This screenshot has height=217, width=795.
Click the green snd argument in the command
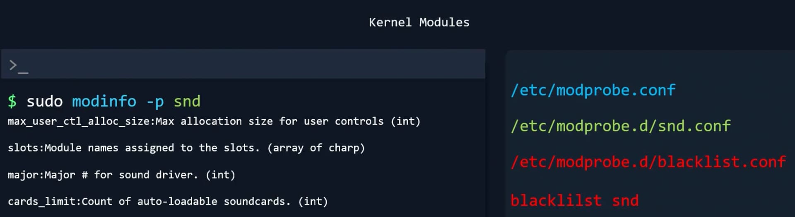[187, 101]
